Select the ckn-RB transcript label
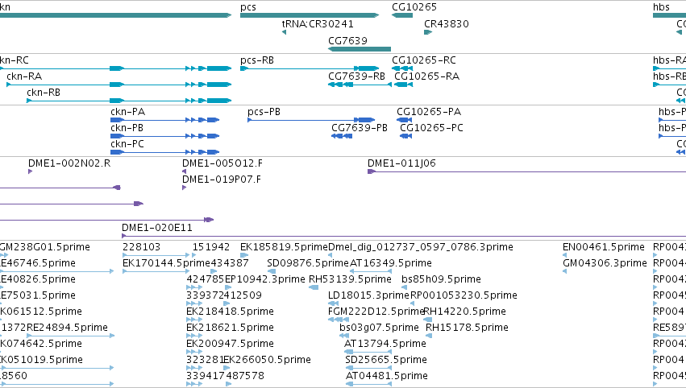The image size is (686, 388). click(44, 93)
